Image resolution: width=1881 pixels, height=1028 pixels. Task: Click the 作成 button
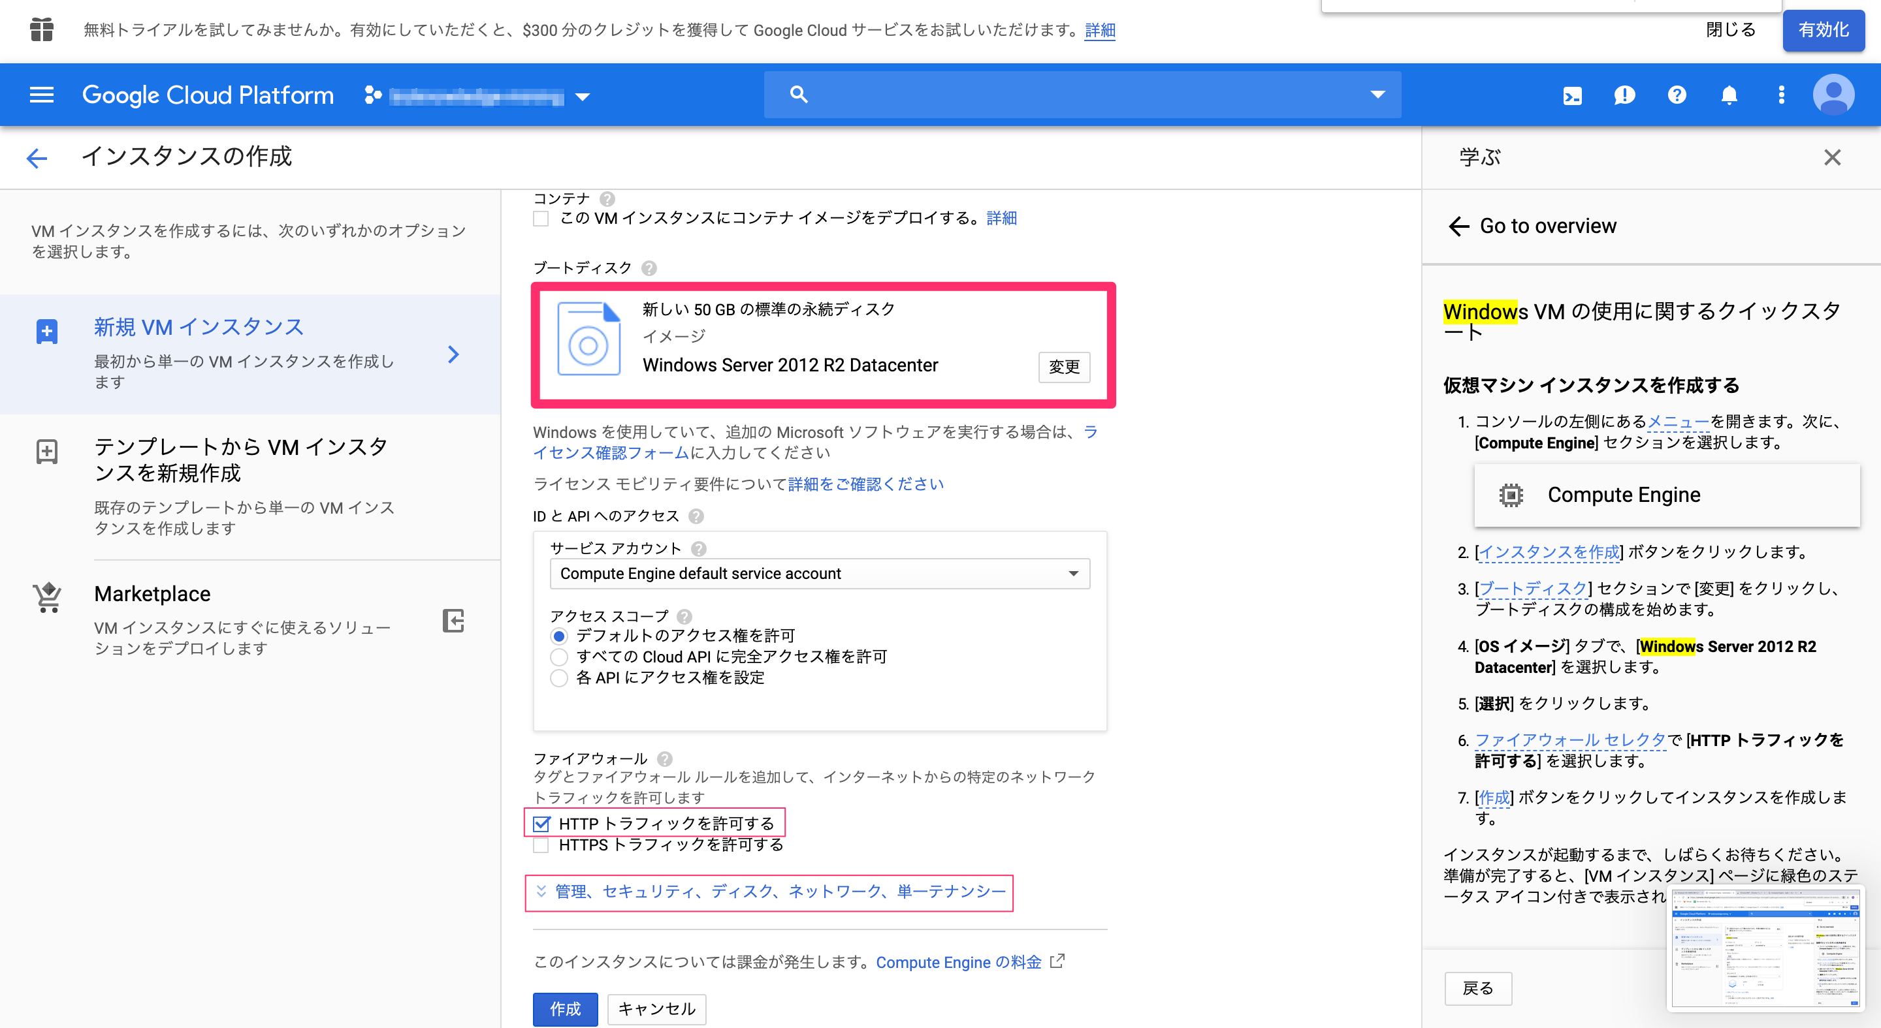coord(564,1009)
